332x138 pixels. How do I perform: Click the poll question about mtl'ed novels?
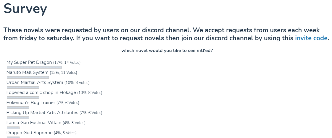pos(167,51)
